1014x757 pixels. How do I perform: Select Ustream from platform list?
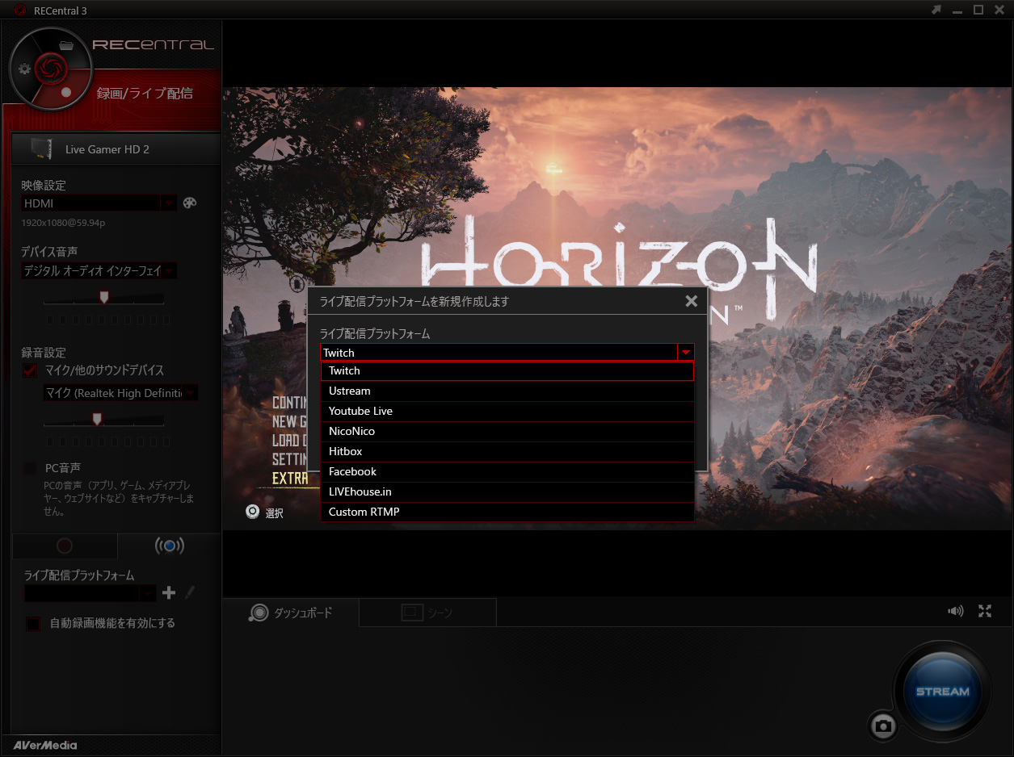coord(507,391)
